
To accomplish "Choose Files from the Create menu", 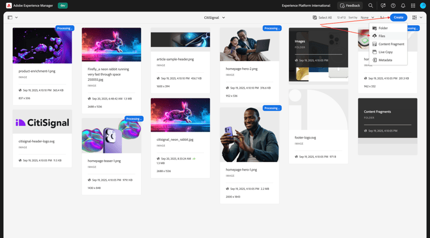I will point(388,36).
